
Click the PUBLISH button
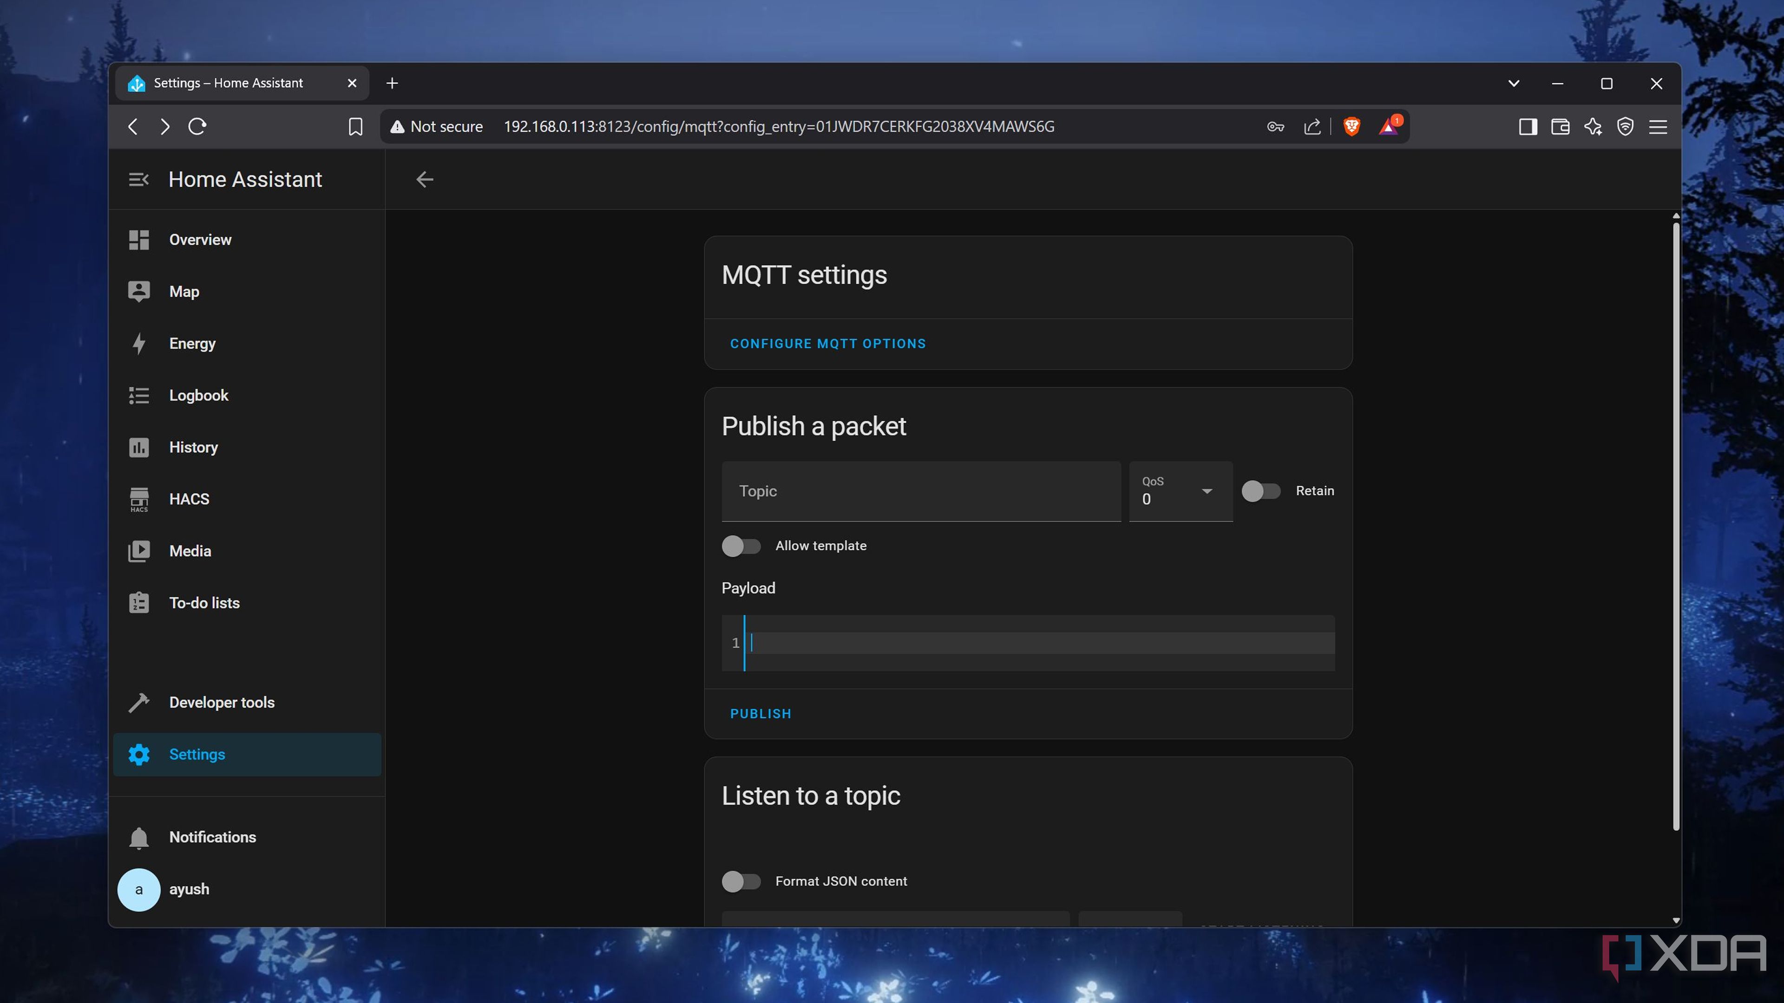(761, 714)
